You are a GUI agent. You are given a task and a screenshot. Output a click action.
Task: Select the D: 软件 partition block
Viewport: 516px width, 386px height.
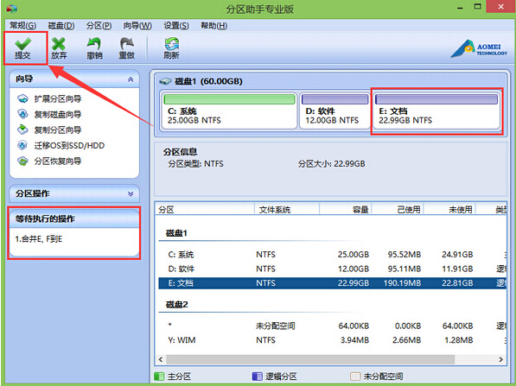tap(334, 111)
